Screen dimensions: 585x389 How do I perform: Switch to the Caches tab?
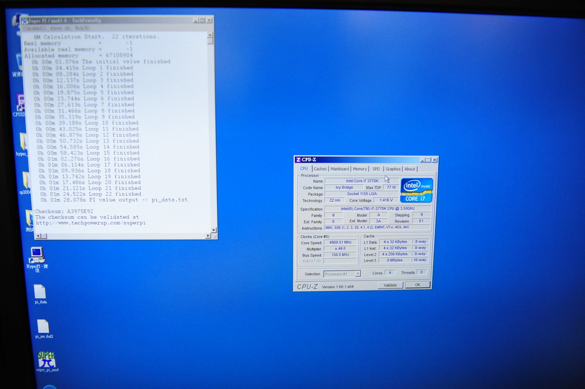(x=320, y=169)
